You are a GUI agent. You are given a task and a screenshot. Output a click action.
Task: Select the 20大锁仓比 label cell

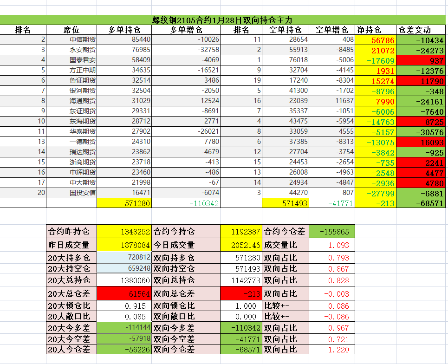click(71, 305)
